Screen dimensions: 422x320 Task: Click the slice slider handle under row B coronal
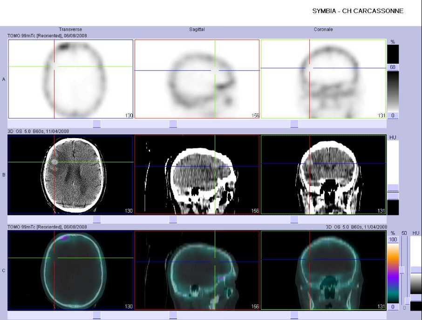pyautogui.click(x=294, y=220)
